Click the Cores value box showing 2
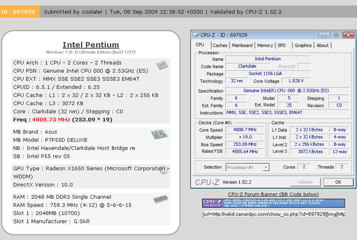Image resolution: width=357 pixels, height=240 pixels. (x=304, y=167)
